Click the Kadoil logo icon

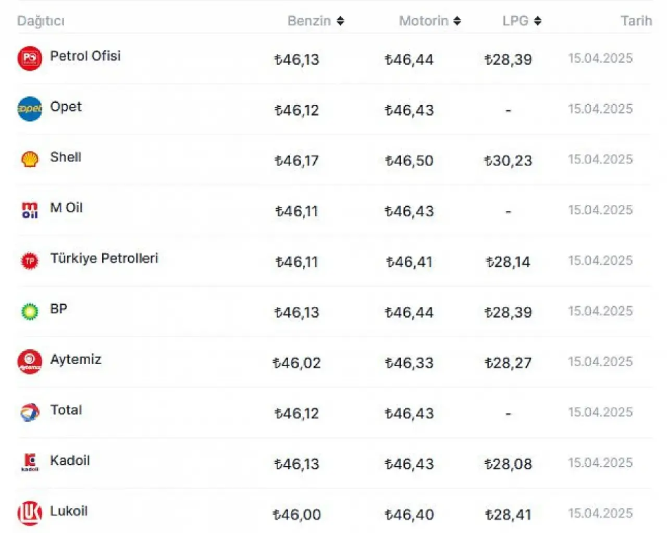tap(30, 463)
